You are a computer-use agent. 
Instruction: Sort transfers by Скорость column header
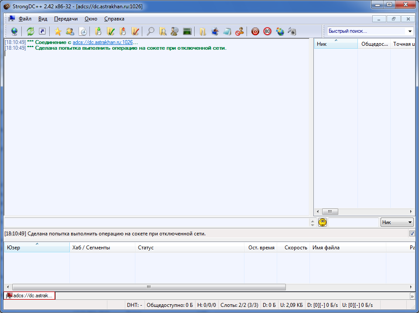point(293,247)
